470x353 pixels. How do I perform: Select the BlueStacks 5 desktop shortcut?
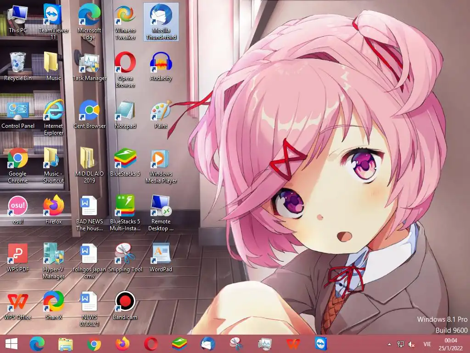coord(125,162)
